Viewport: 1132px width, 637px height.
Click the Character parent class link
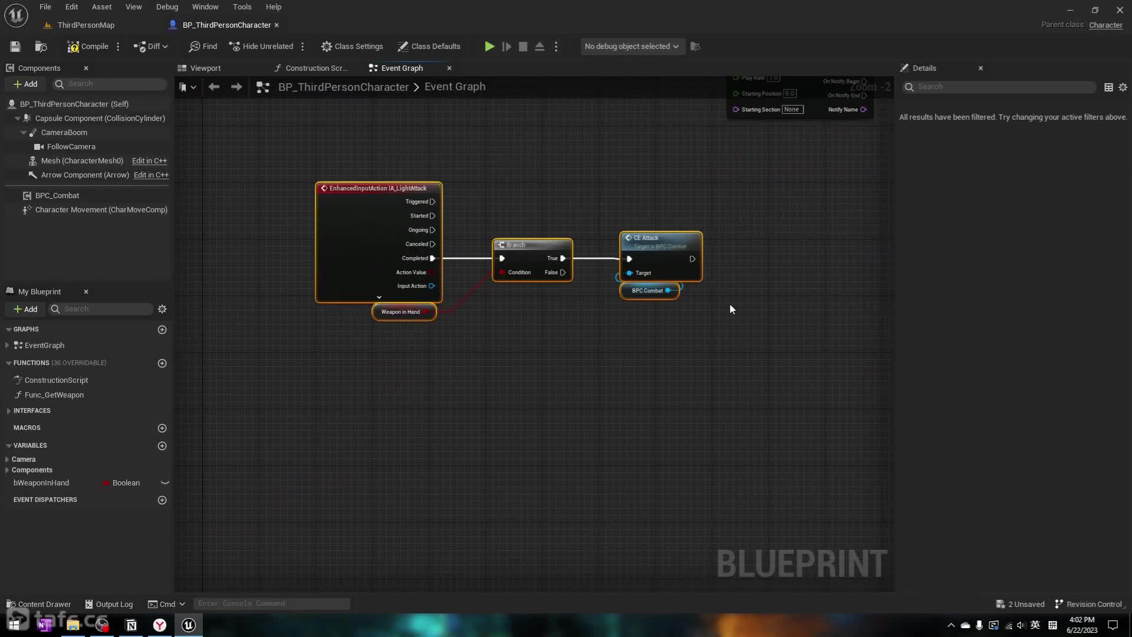1105,25
